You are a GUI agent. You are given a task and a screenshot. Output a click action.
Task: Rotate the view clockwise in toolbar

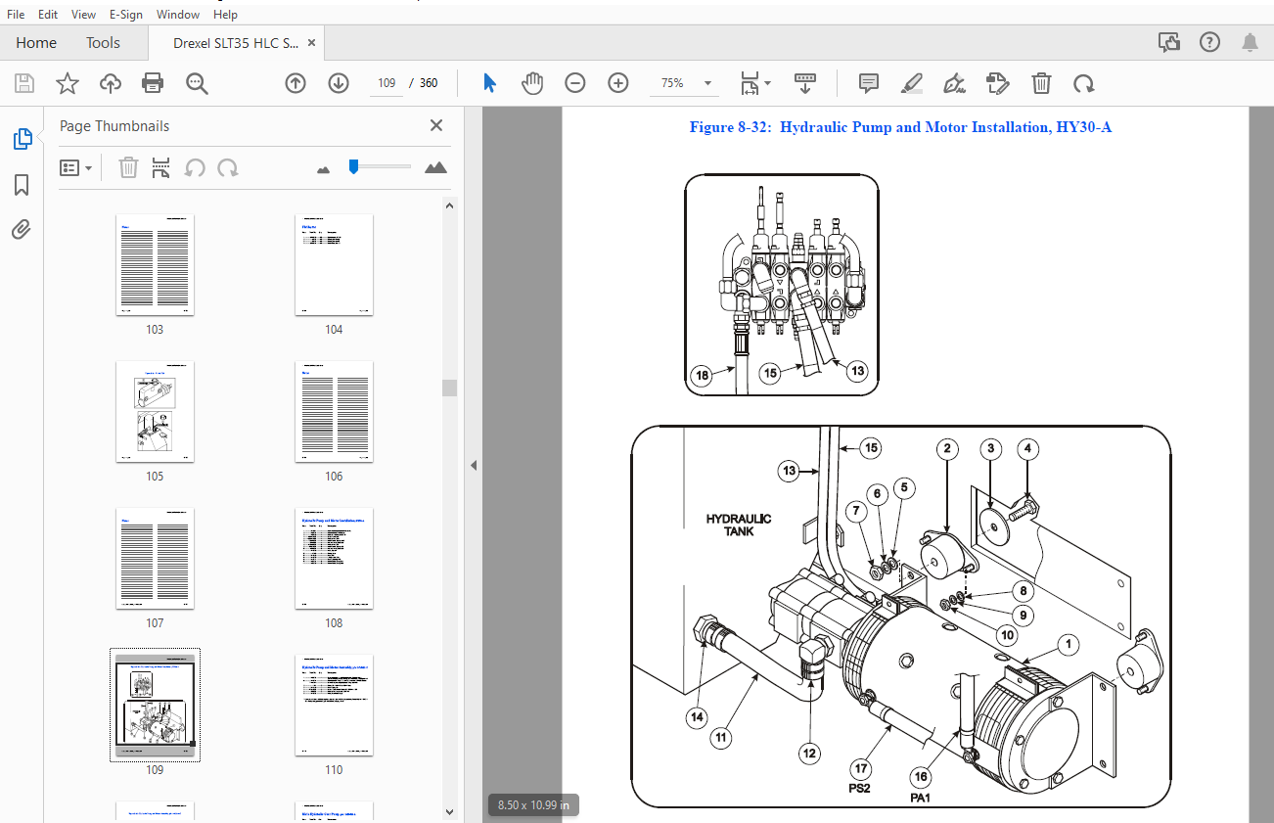click(x=1083, y=83)
